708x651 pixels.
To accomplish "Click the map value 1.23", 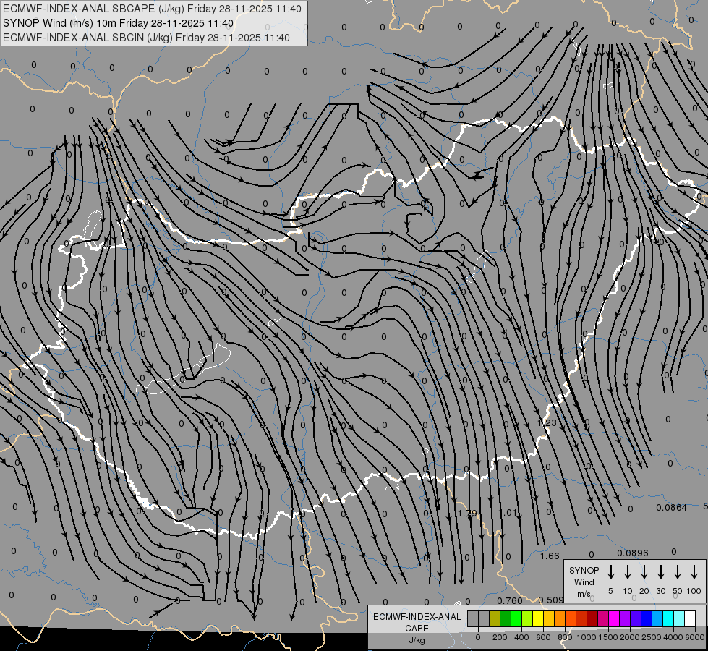I will point(547,423).
